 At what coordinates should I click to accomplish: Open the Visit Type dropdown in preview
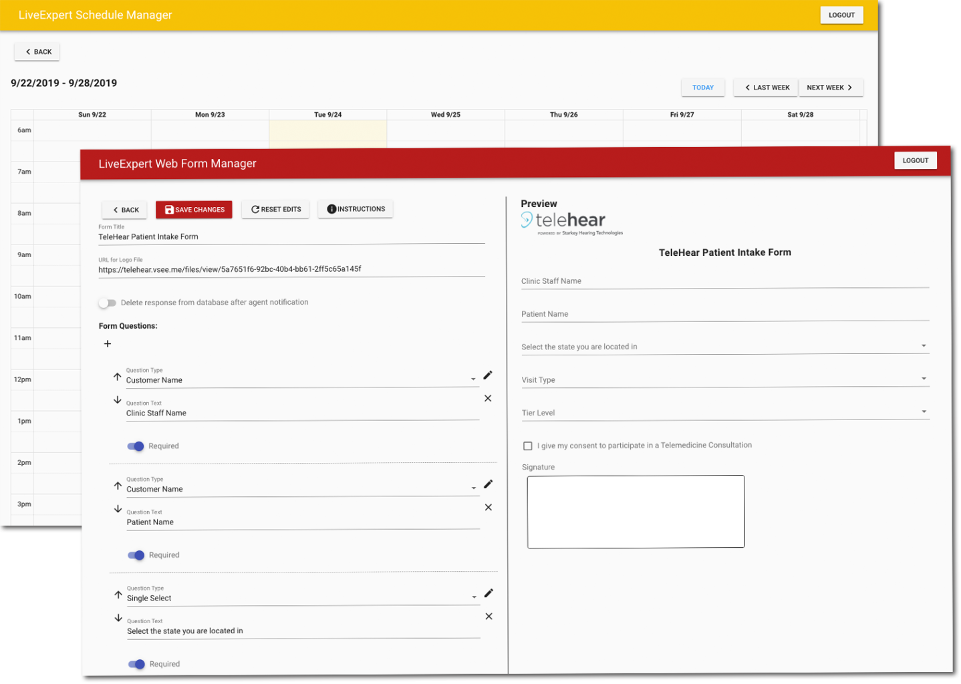(724, 379)
